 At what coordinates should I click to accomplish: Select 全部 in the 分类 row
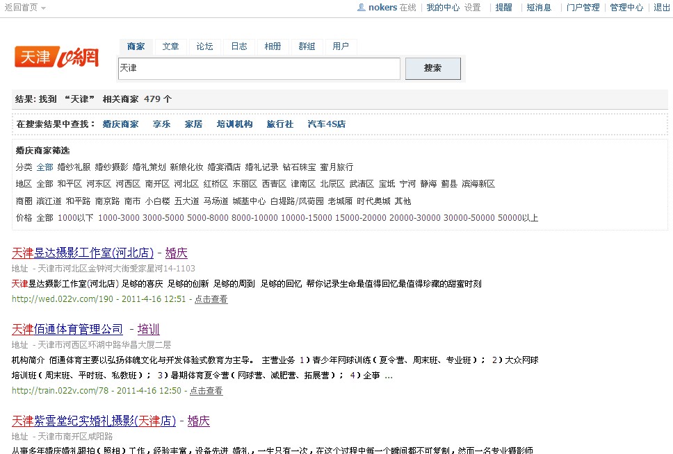[45, 167]
